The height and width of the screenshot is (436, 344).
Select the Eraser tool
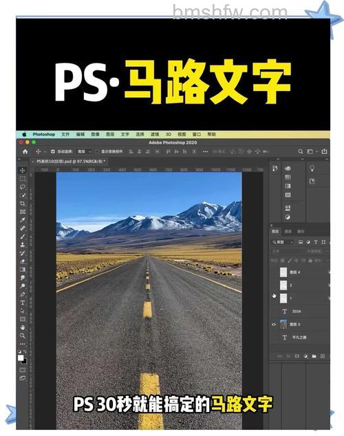[23, 261]
